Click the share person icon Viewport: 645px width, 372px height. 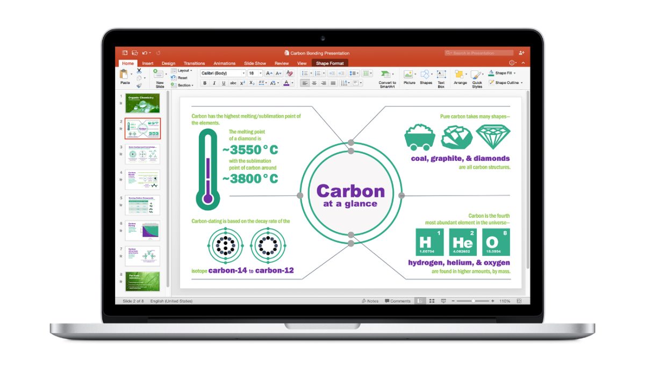(521, 53)
